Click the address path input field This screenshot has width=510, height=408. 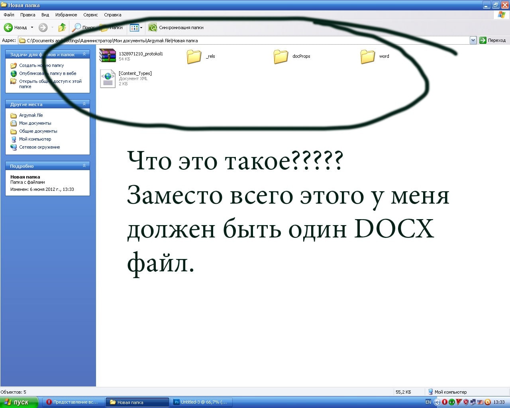(x=239, y=40)
